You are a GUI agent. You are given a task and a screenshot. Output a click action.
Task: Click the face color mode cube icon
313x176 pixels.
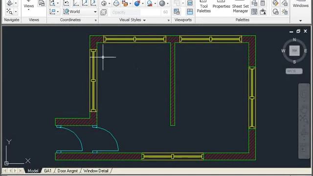(x=125, y=3)
